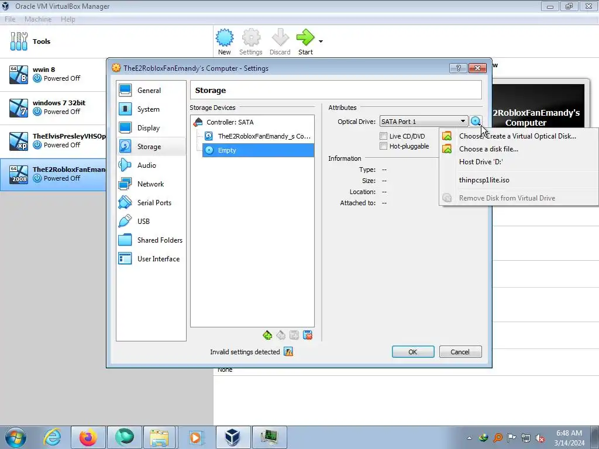Click the invalid settings warning icon

[289, 351]
